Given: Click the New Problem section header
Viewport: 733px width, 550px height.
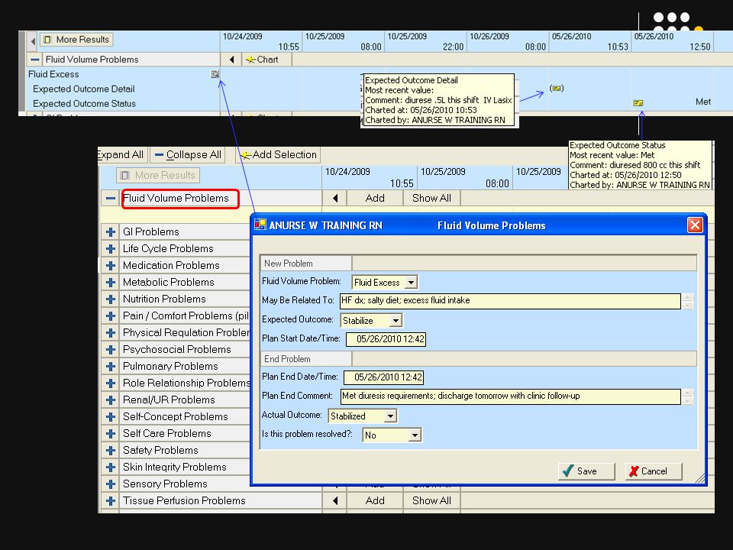Looking at the screenshot, I should coord(305,264).
